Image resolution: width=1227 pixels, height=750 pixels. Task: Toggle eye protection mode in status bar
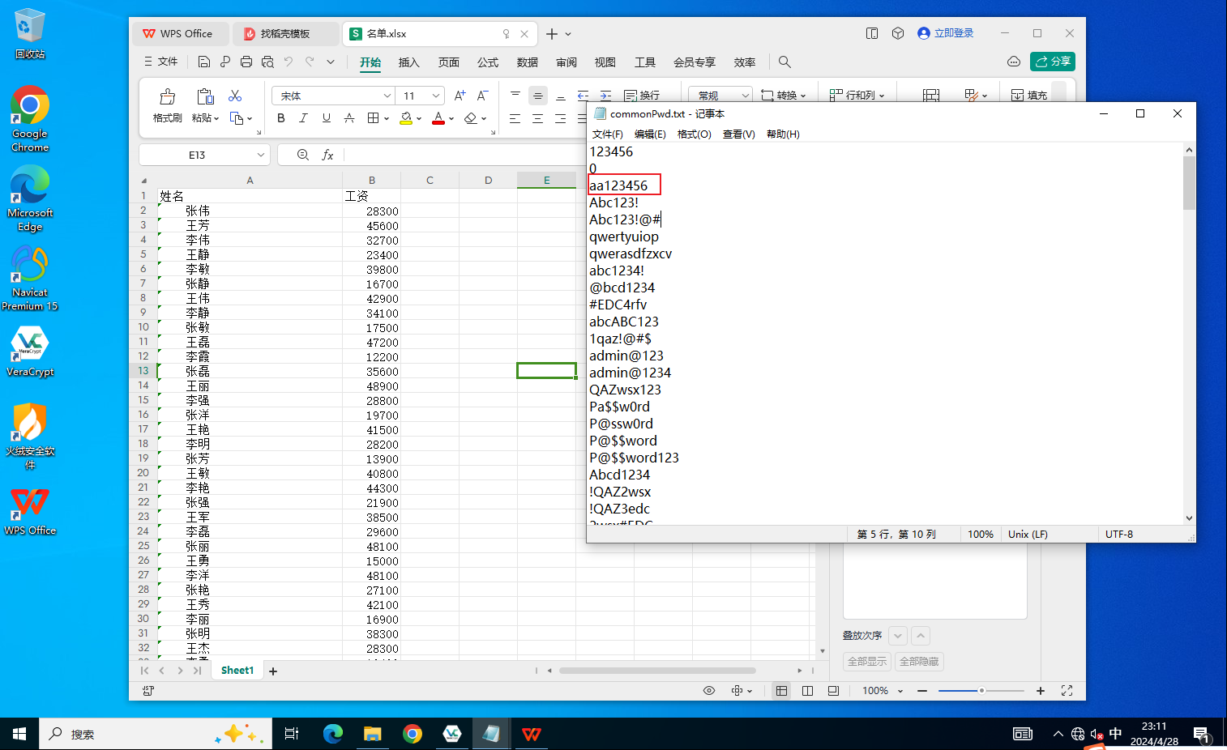(x=709, y=691)
